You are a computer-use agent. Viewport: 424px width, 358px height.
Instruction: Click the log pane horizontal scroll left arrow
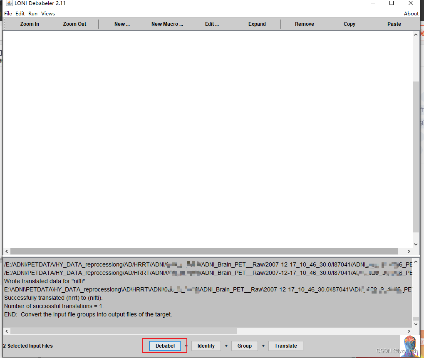tap(7, 331)
